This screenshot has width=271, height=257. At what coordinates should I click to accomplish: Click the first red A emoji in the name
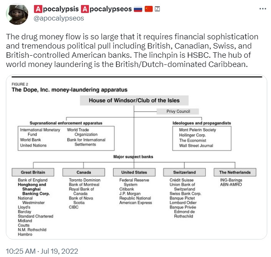pos(38,9)
